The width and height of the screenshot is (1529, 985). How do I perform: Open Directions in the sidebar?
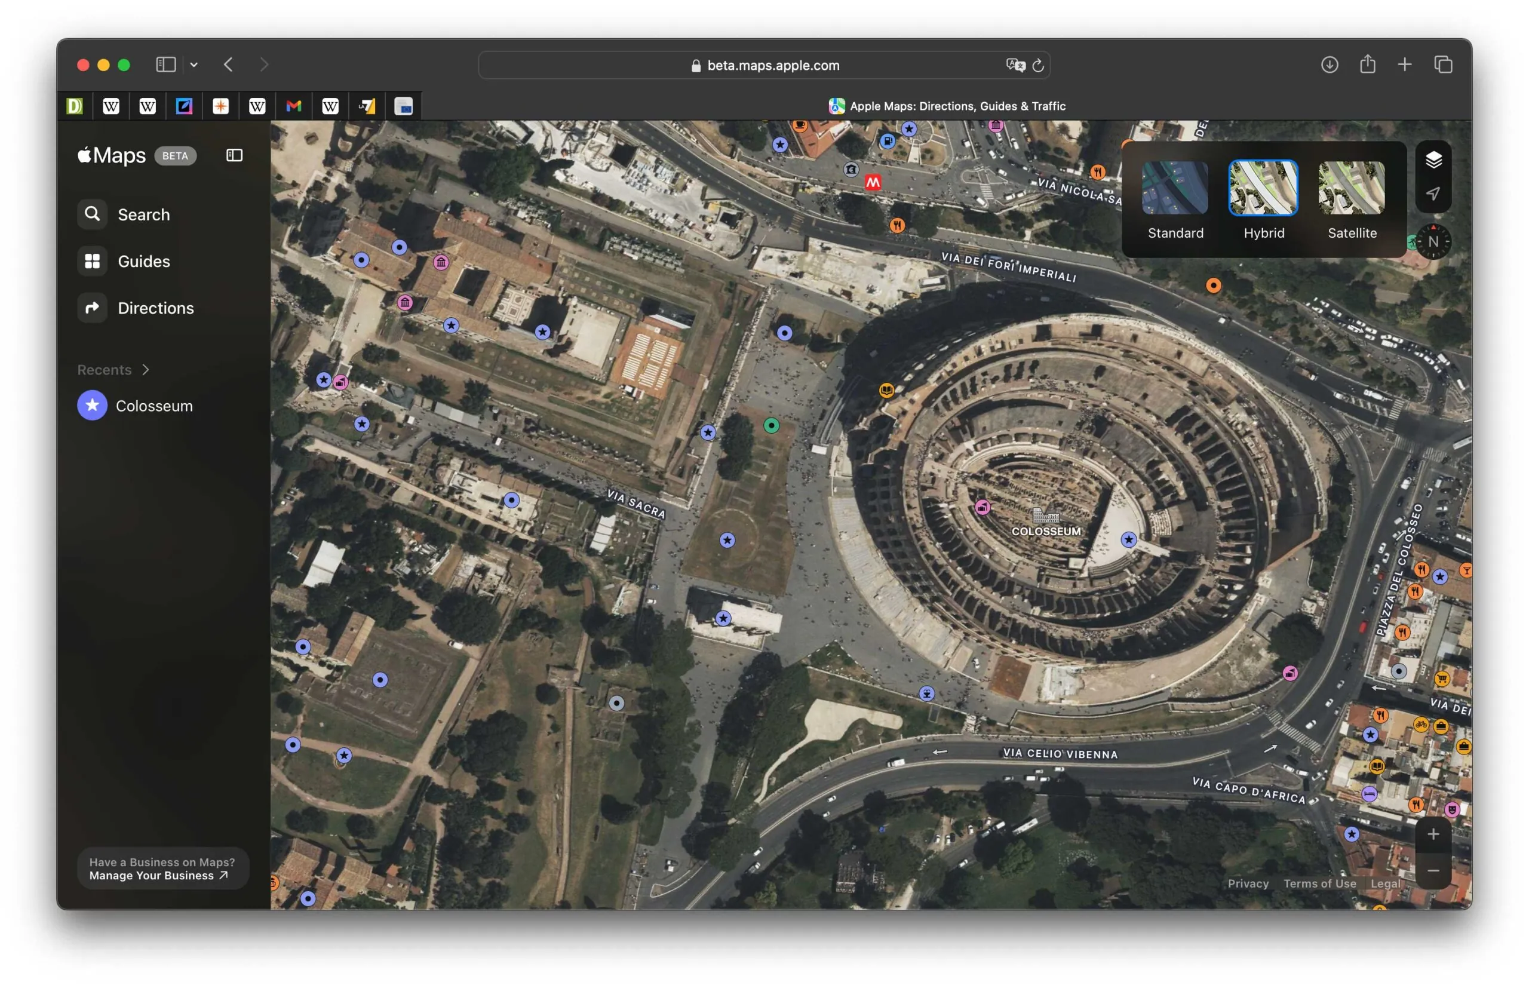pos(155,308)
